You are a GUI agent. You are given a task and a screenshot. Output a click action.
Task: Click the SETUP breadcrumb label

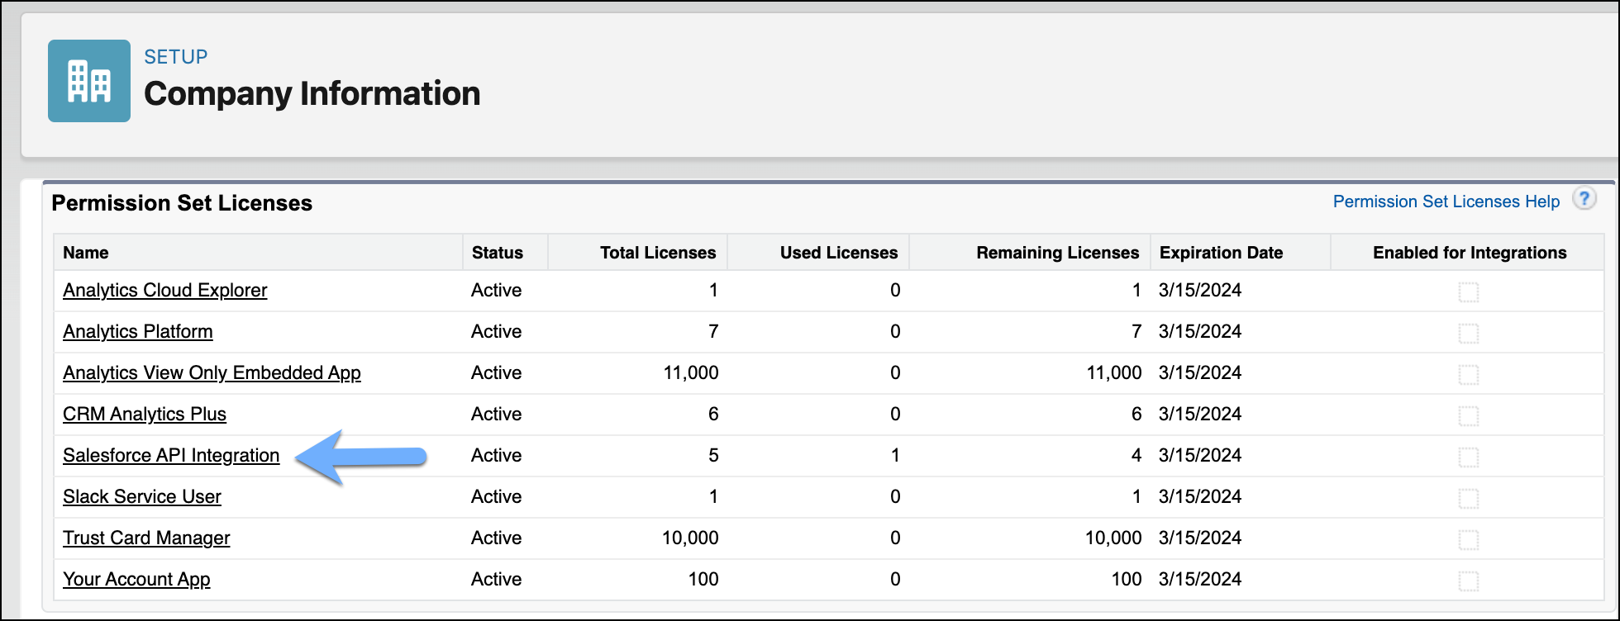coord(175,57)
